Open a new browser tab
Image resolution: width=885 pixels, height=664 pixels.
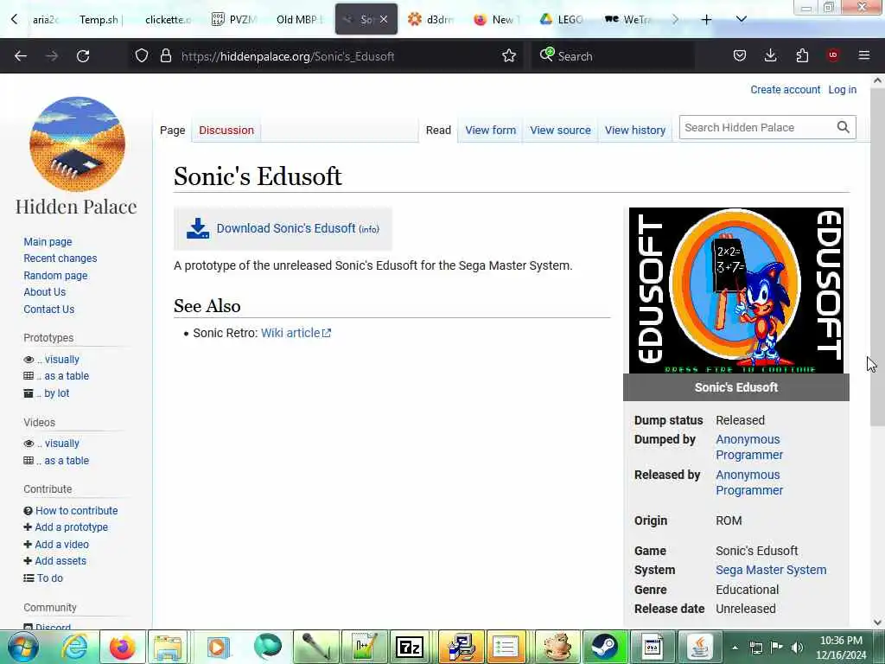click(706, 20)
